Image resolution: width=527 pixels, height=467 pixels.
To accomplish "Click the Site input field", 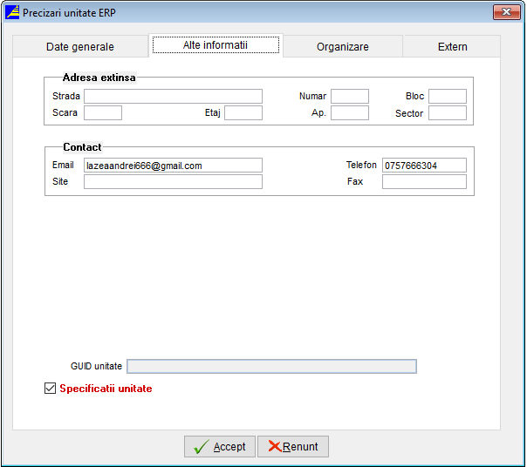I will pyautogui.click(x=173, y=182).
